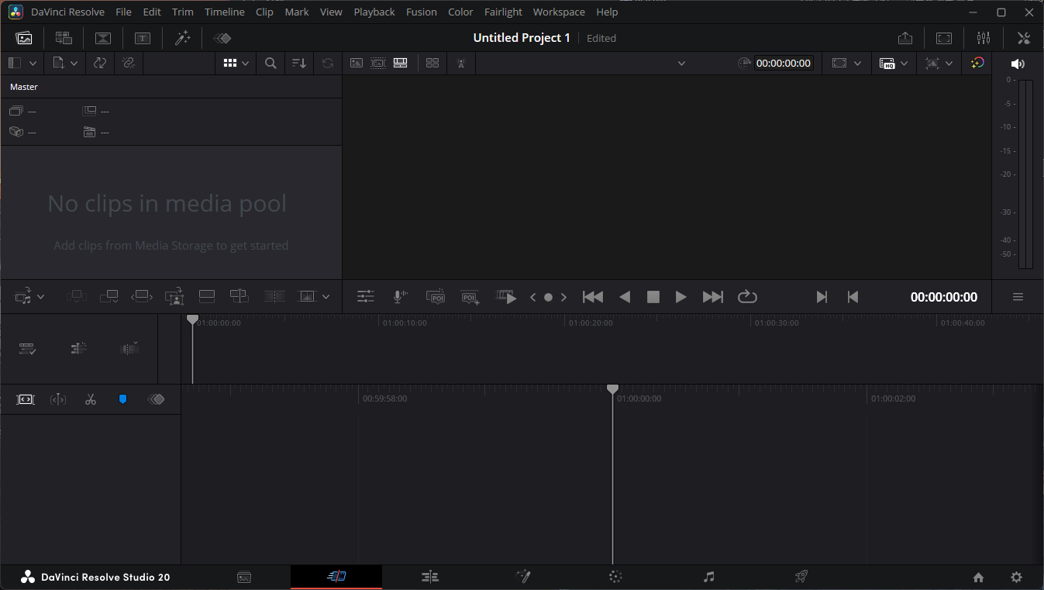Open the Titles panel
This screenshot has height=590, width=1044.
[143, 38]
